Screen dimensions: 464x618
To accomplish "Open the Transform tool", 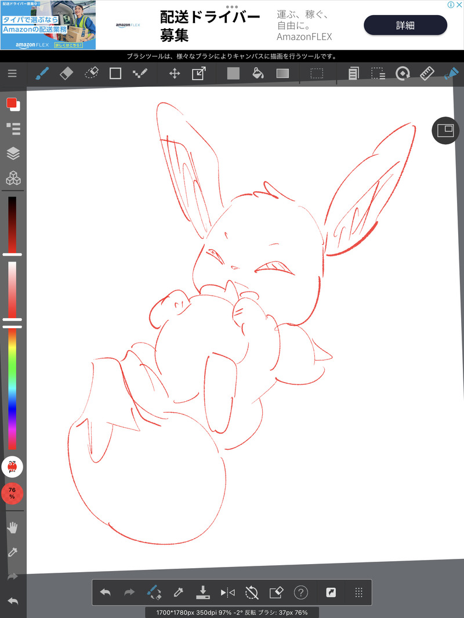I will pyautogui.click(x=199, y=73).
